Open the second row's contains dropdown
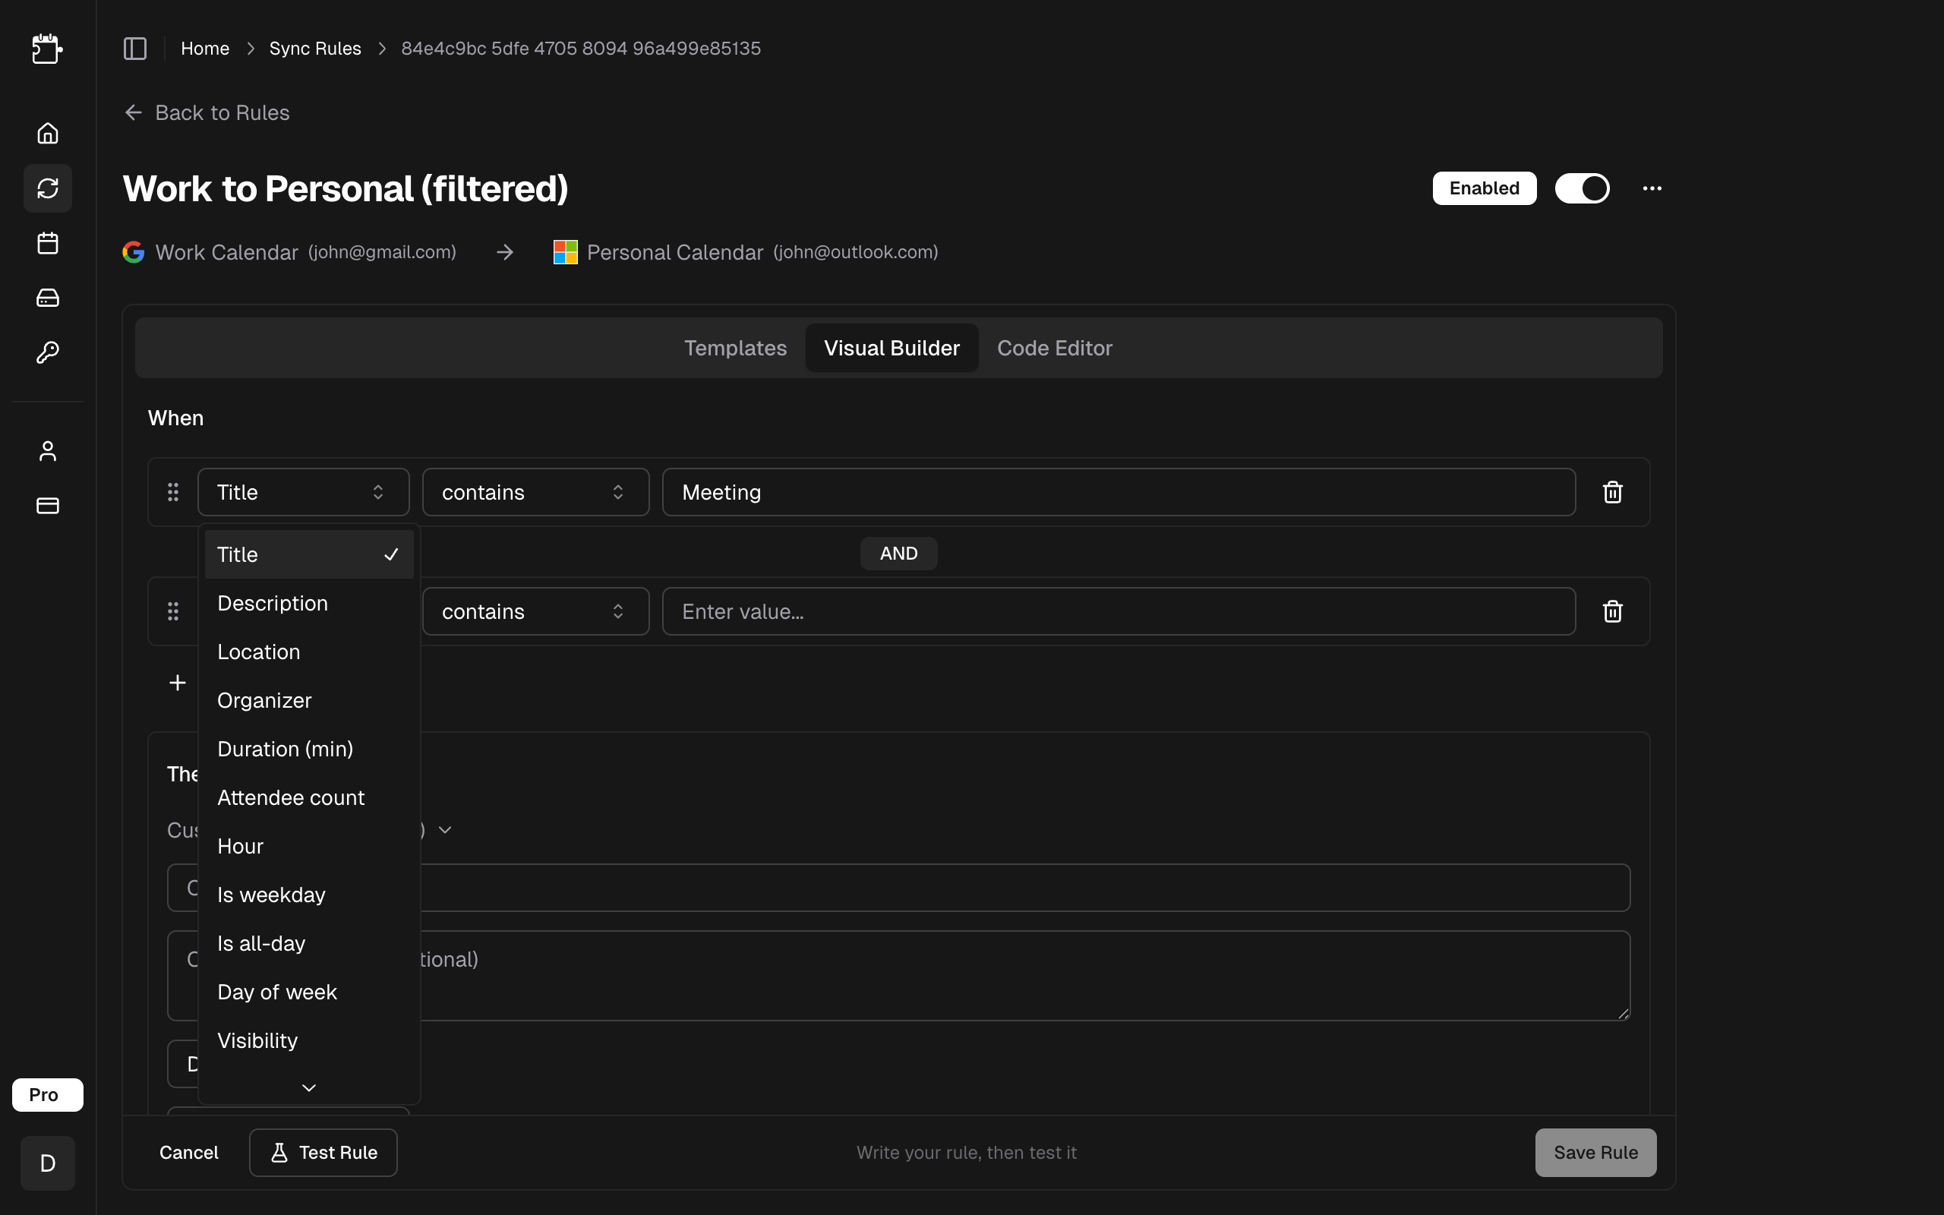This screenshot has width=1944, height=1215. click(x=535, y=611)
